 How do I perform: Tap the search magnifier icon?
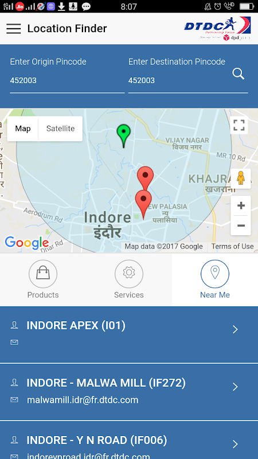[239, 74]
